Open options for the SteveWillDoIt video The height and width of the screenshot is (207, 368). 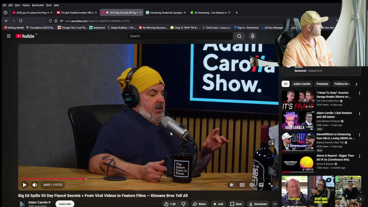click(359, 135)
